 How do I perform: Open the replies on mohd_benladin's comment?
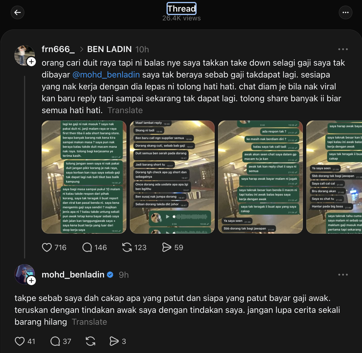coord(55,341)
